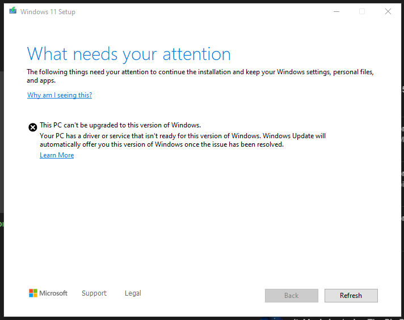
Task: Click the Microsoft four-square logo
Action: [33, 293]
